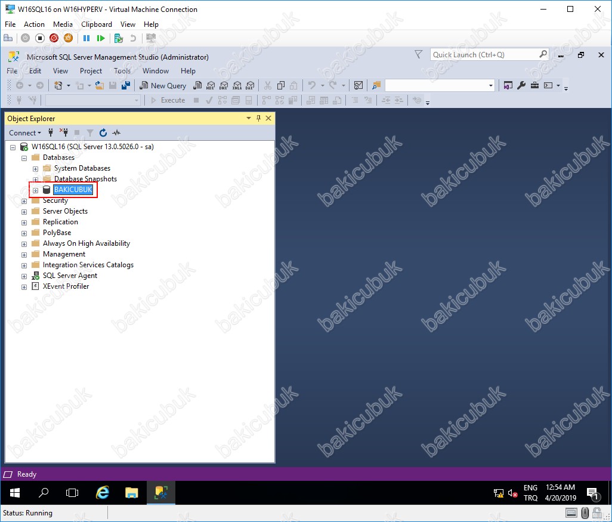
Task: Collapse the Databases folder
Action: click(24, 158)
